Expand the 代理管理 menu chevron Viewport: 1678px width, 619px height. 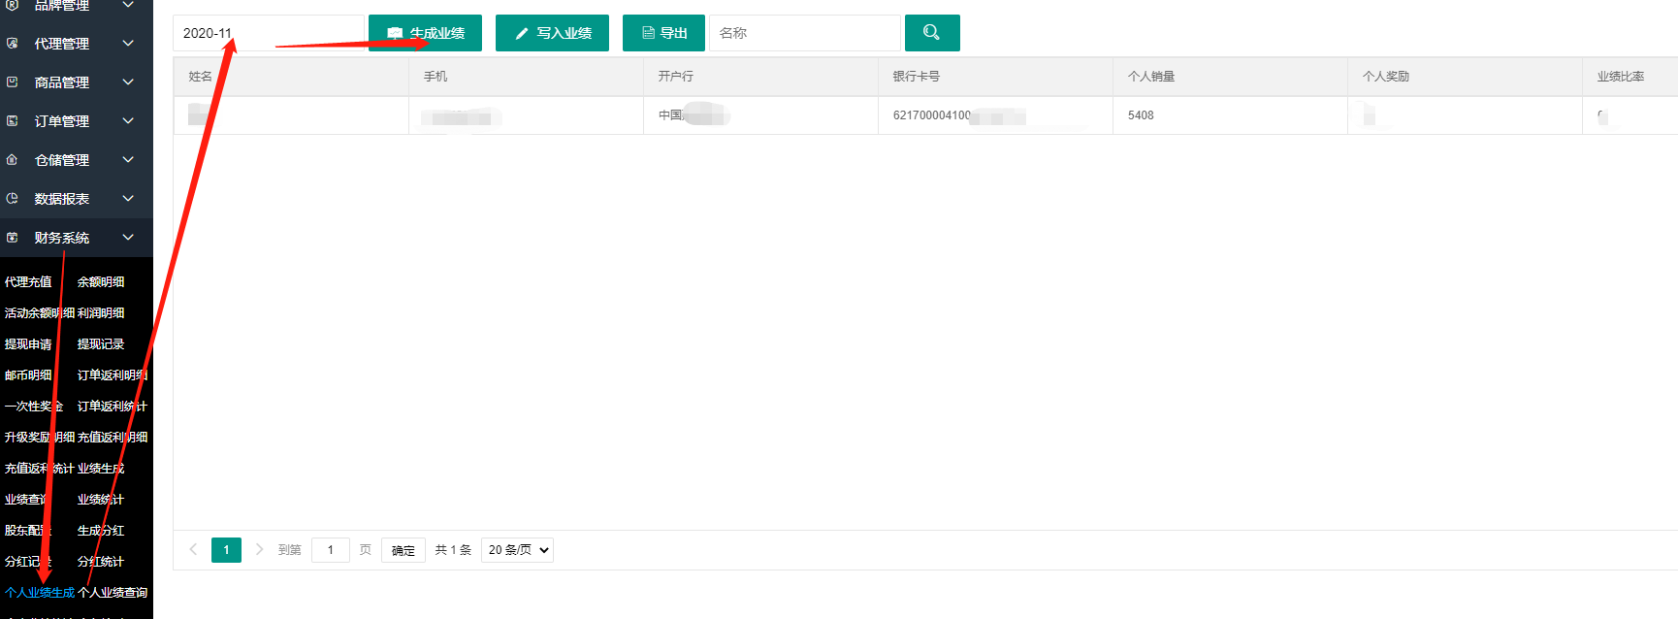pos(128,44)
